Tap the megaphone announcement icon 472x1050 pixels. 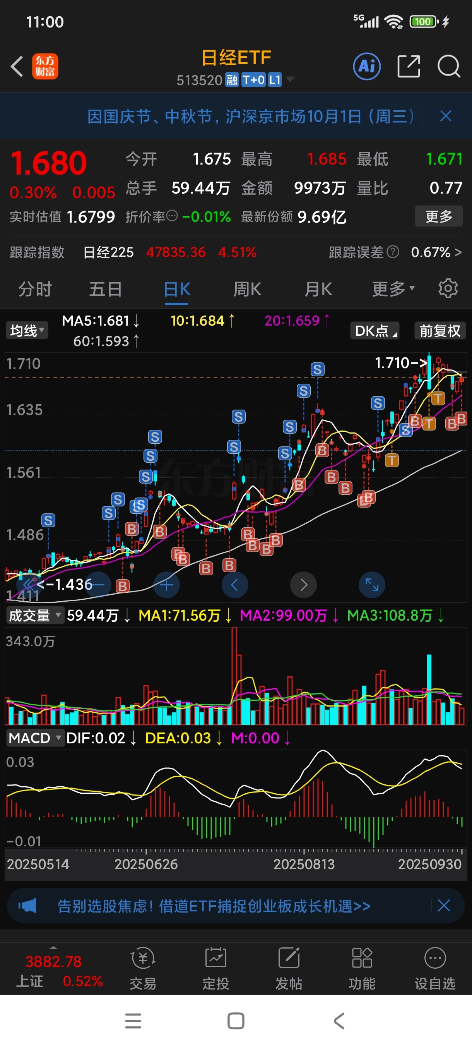tap(27, 905)
